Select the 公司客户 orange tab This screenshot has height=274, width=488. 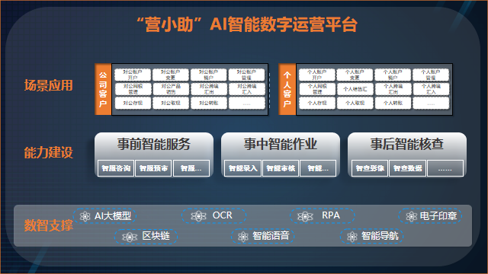tap(103, 90)
